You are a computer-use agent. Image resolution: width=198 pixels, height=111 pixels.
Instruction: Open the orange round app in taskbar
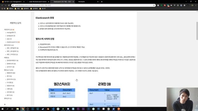118,109
